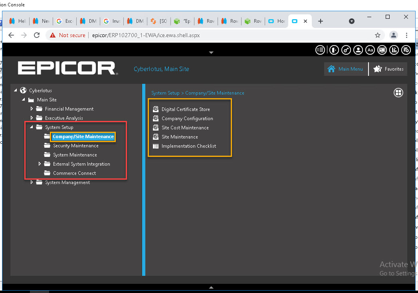Expand the bottom panel up arrow

[211, 287]
